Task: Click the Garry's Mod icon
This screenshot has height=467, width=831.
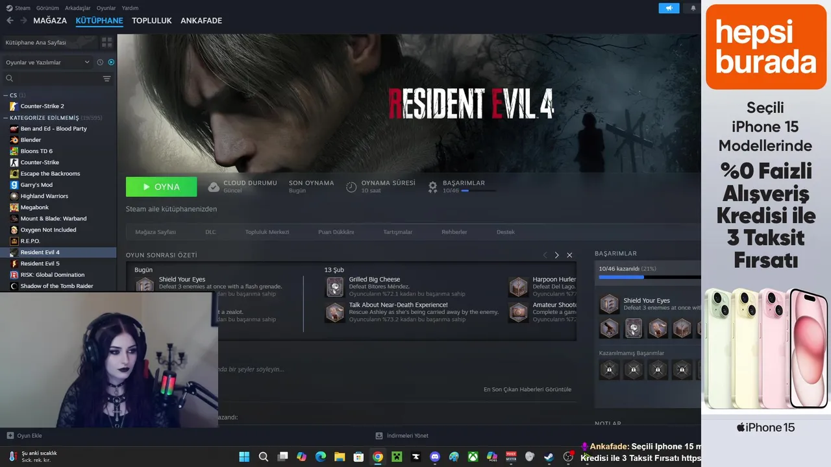Action: pos(14,185)
